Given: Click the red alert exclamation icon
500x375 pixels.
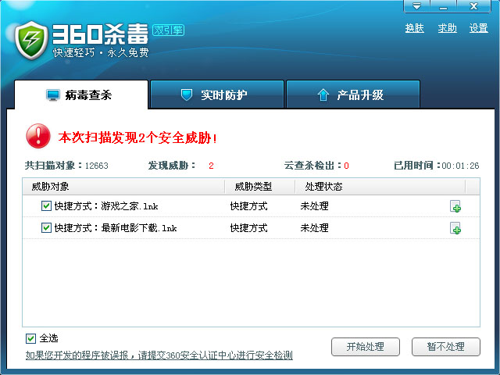Looking at the screenshot, I should (x=38, y=136).
